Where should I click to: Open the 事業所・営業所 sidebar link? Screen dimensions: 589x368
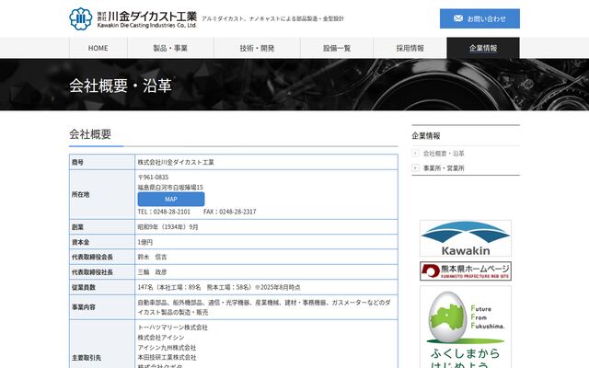tap(444, 167)
